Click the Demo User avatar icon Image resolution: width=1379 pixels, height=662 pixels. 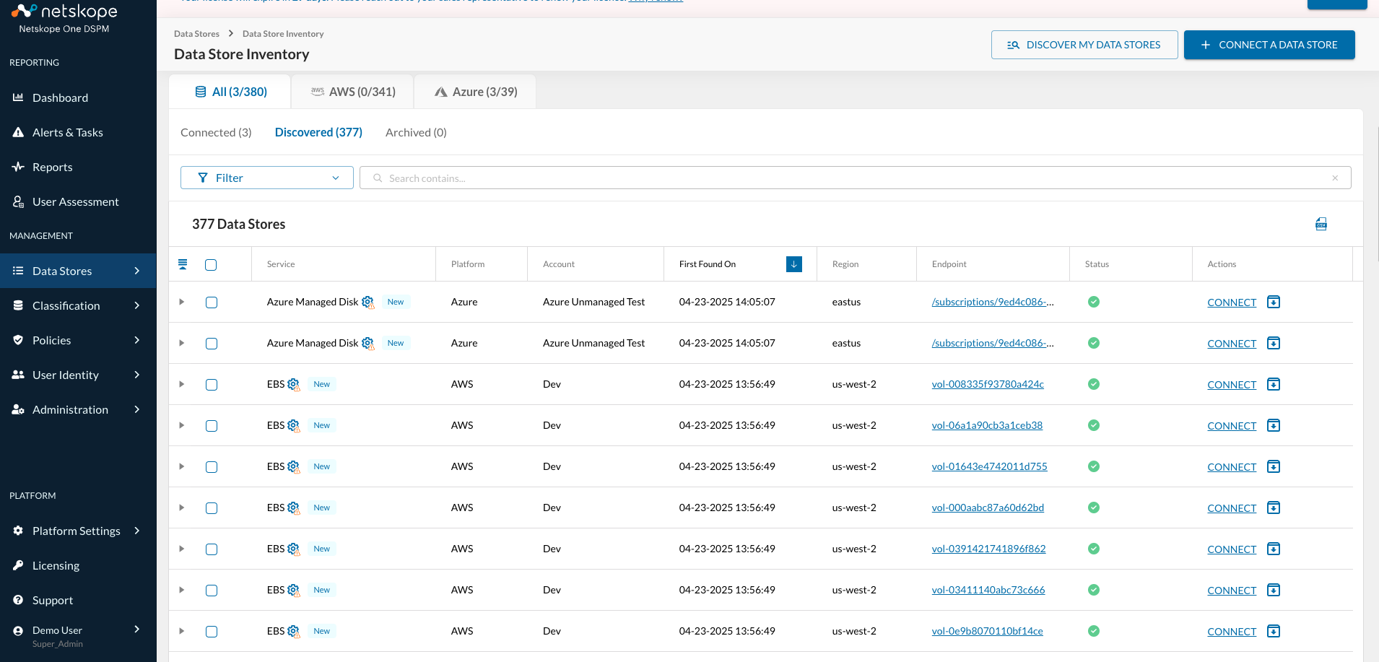coord(18,630)
